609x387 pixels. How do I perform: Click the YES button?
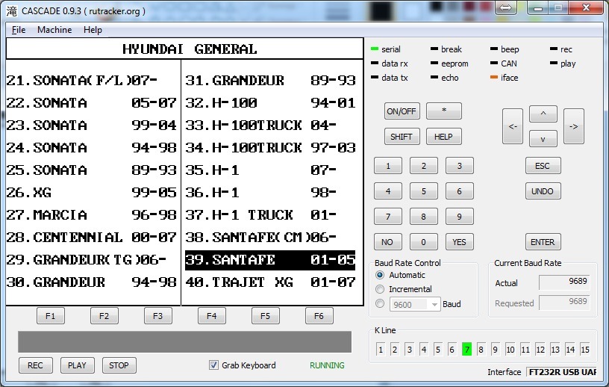click(459, 242)
